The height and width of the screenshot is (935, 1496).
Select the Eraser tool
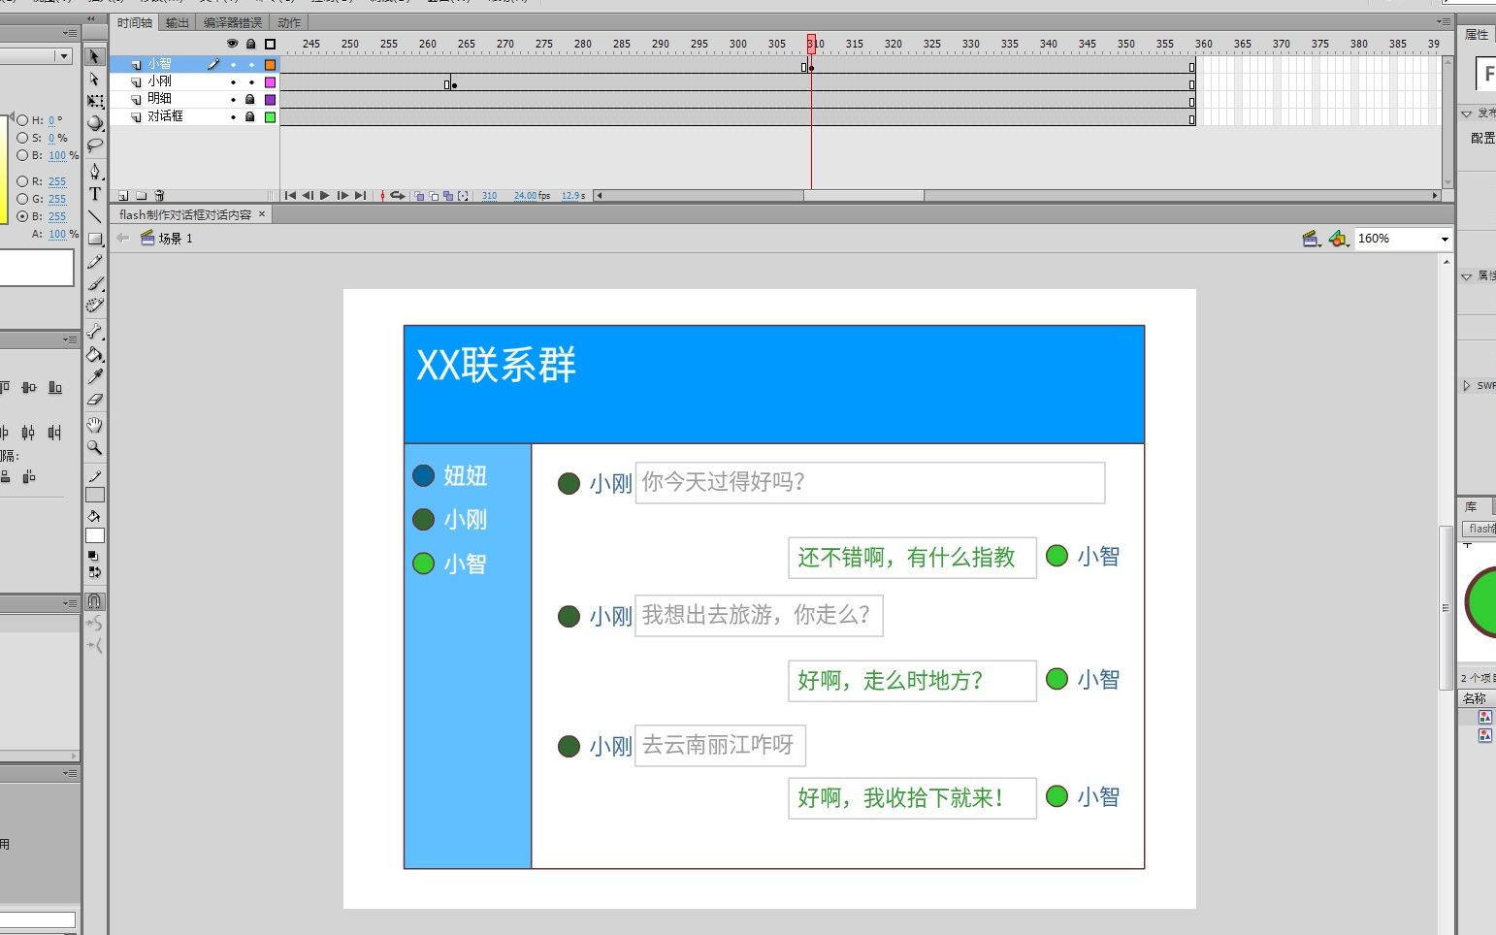point(94,399)
